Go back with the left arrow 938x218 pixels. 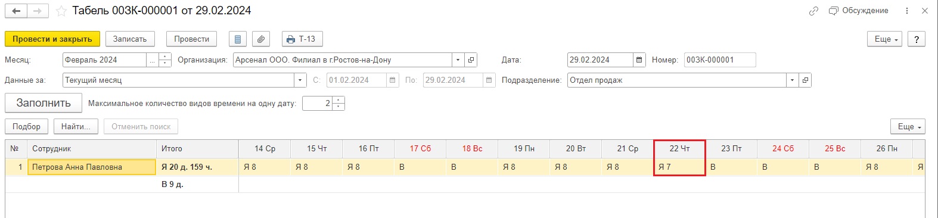pos(16,11)
